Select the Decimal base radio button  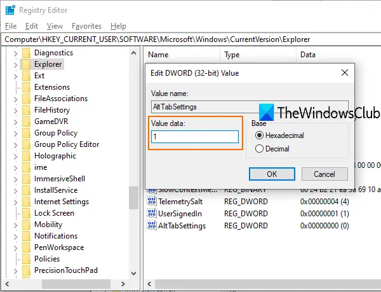(x=259, y=149)
